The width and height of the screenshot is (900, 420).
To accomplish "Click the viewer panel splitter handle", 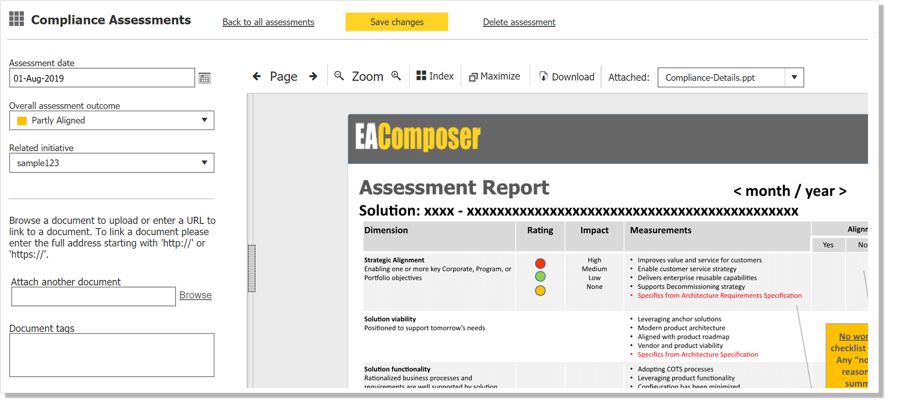I will click(x=251, y=268).
